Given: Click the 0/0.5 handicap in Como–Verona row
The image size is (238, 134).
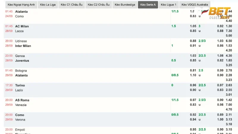Looking at the screenshot, I should click(175, 115).
